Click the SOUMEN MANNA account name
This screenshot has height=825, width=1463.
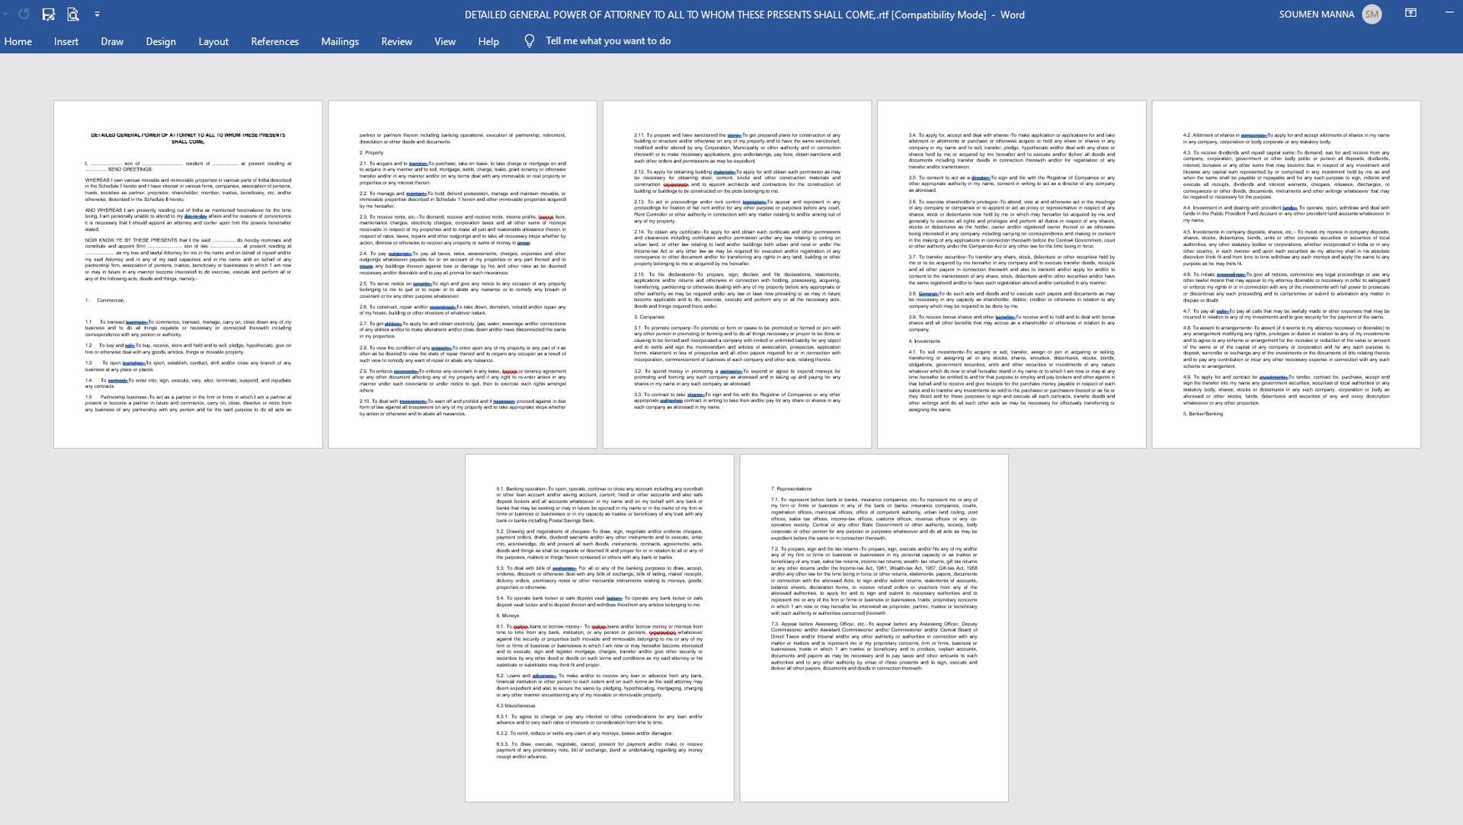point(1316,14)
